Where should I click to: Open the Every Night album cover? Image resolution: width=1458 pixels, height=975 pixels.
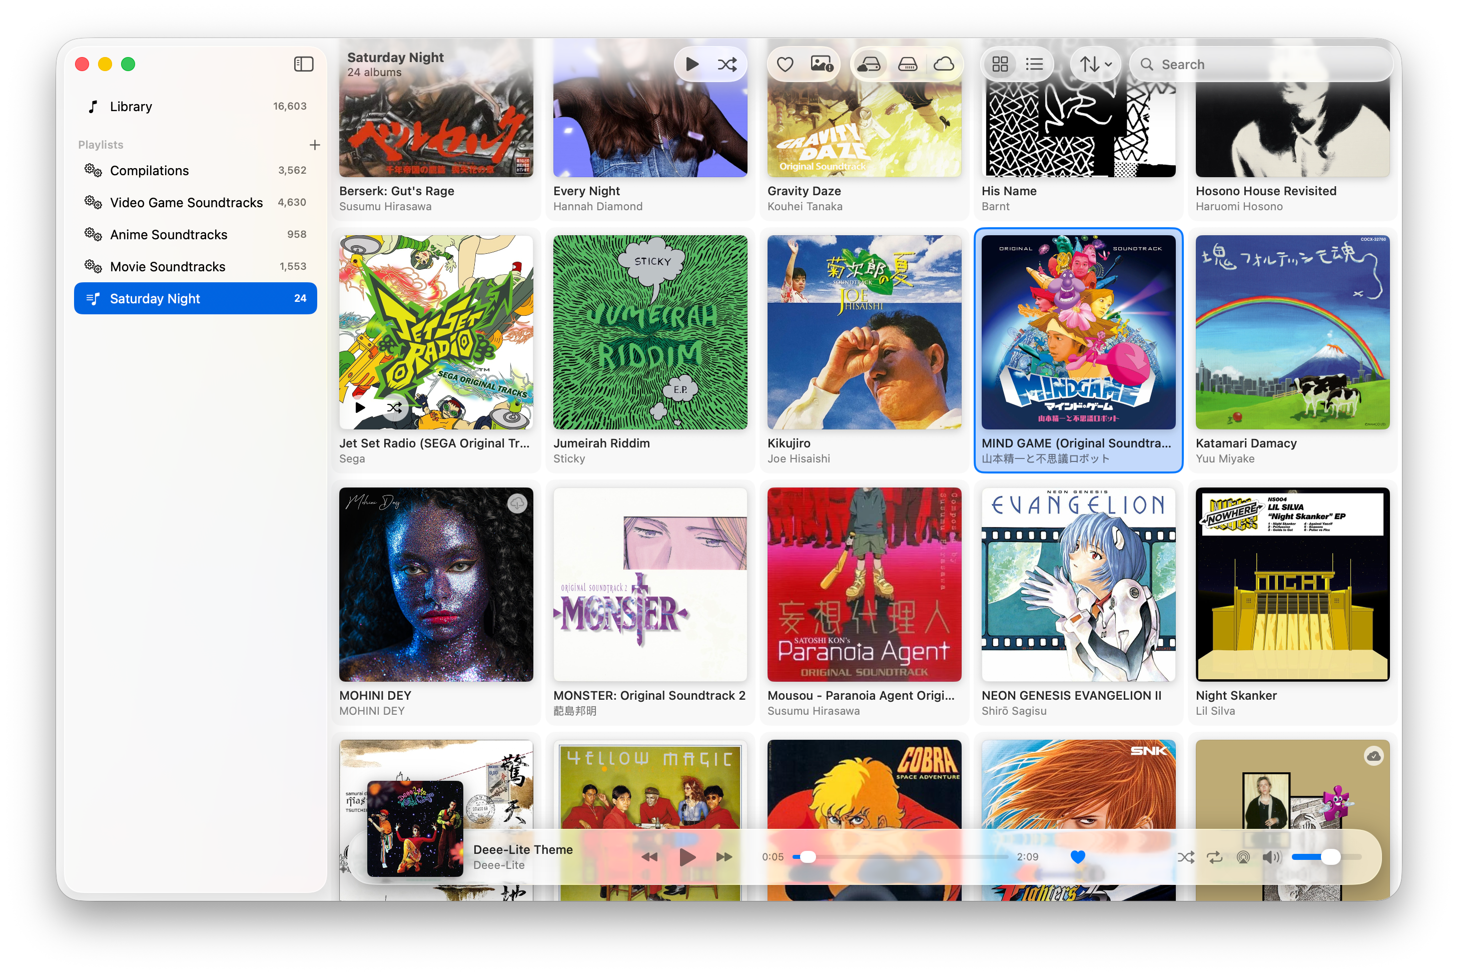650,108
